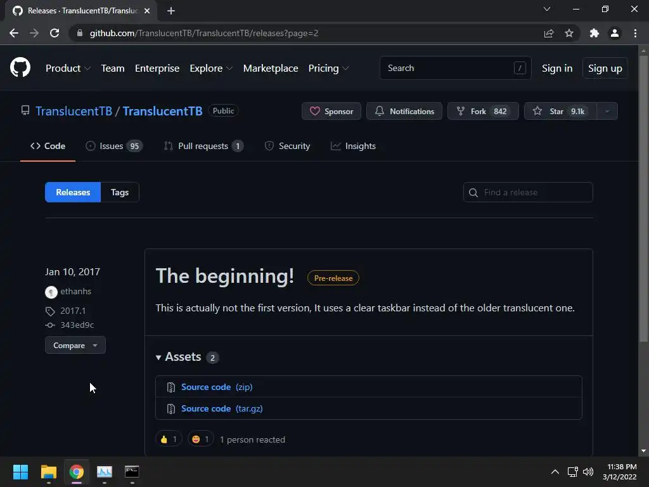Share this page via address bar icon
Screen dimensions: 649x487
(x=549, y=33)
